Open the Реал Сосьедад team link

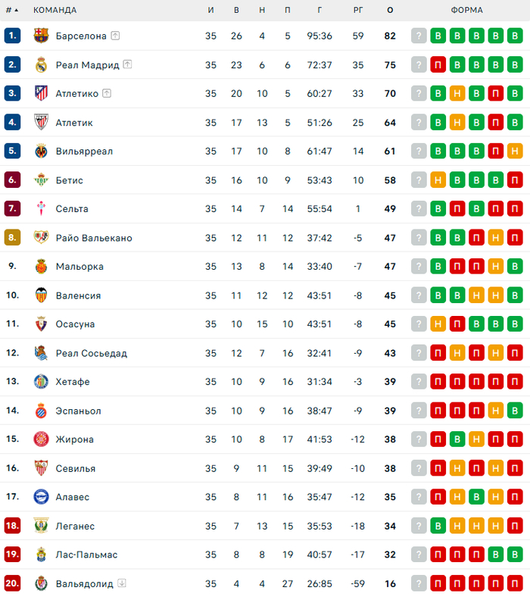click(91, 353)
